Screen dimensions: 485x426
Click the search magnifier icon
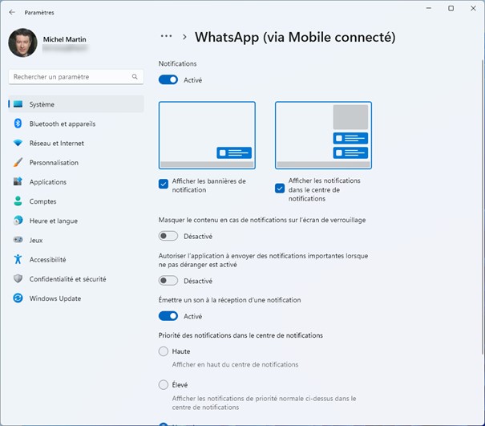pyautogui.click(x=135, y=76)
